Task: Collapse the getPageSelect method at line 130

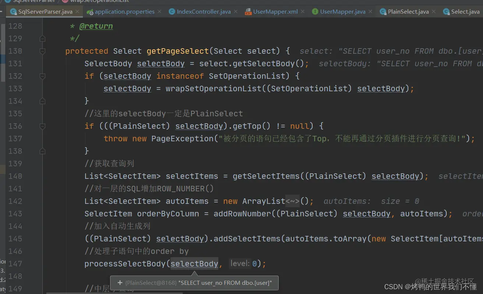Action: (42, 51)
